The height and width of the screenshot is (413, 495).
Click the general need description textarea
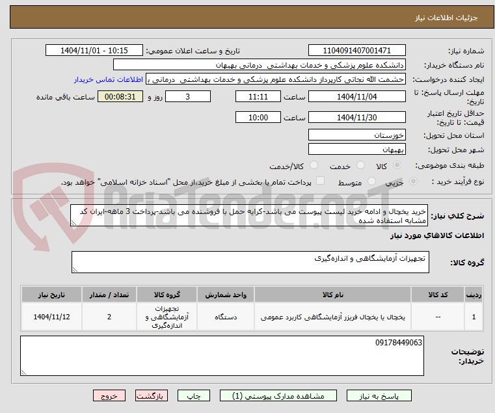[249, 215]
